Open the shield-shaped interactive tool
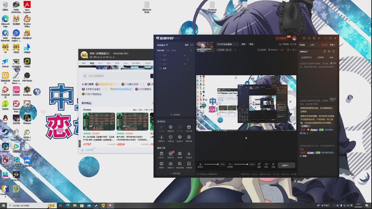This screenshot has width=372, height=209. coord(171,138)
